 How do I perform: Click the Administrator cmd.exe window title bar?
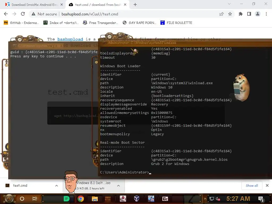pos(185,43)
